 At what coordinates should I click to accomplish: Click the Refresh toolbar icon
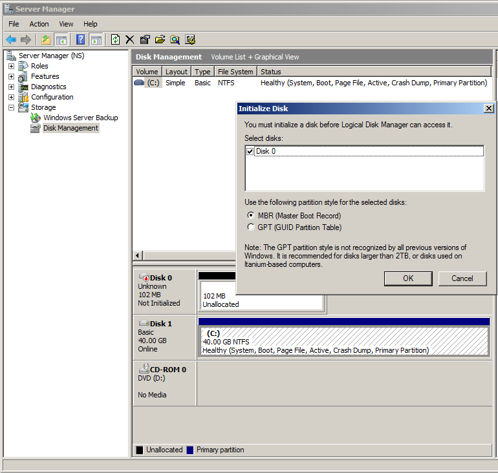click(115, 39)
